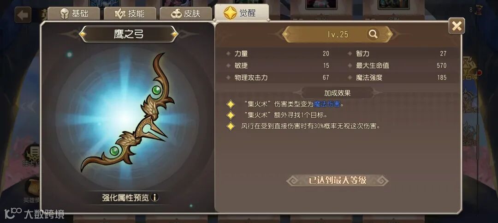The width and height of the screenshot is (498, 223).
Task: Click the mask icon on 皮肤 tab
Action: click(x=176, y=14)
